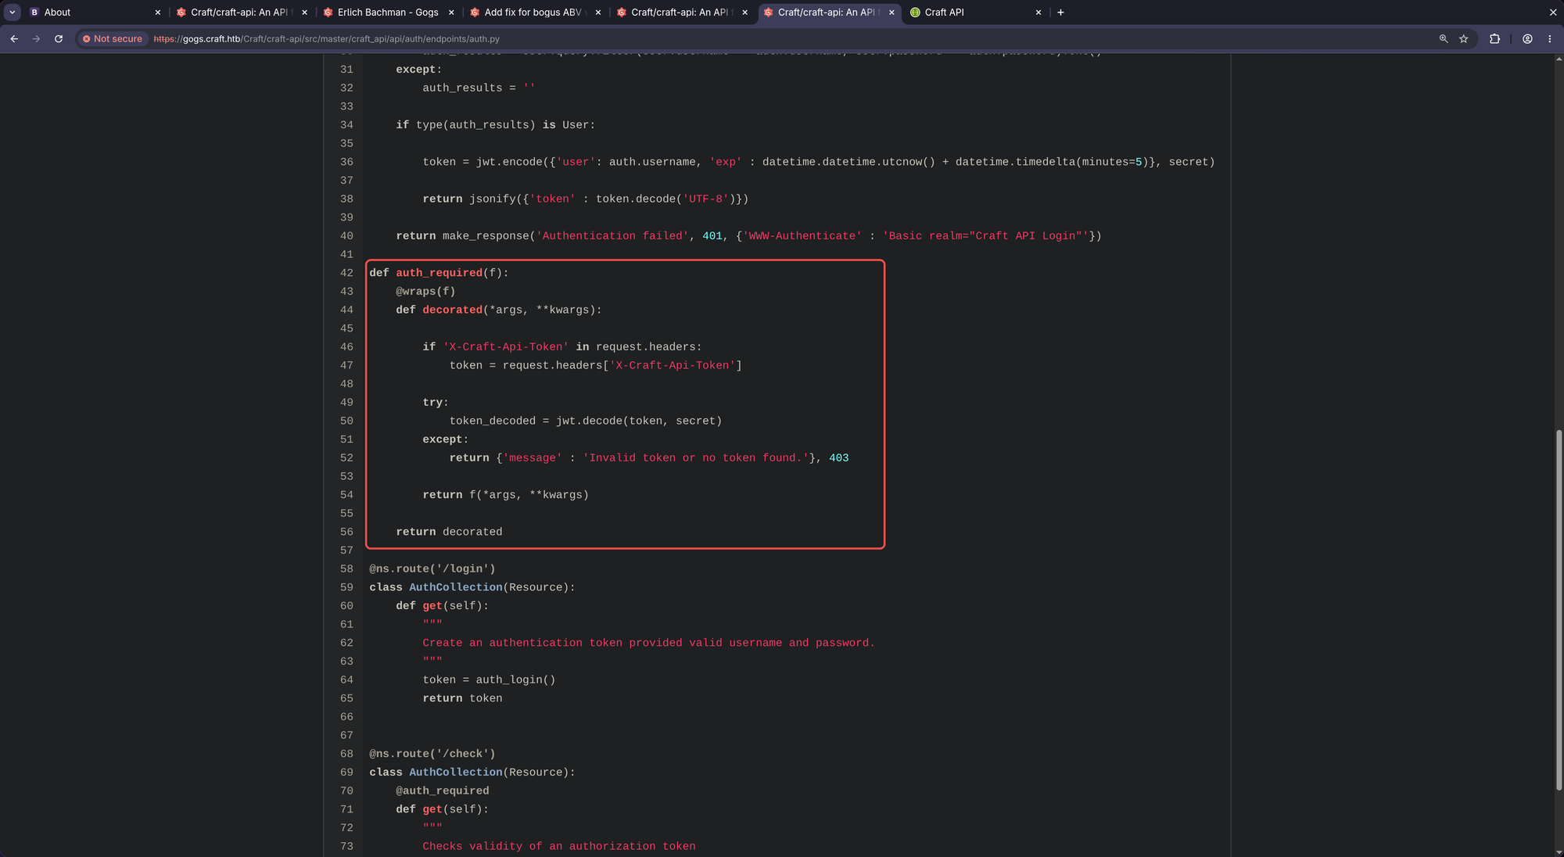The height and width of the screenshot is (857, 1564).
Task: Close the browser window
Action: point(1553,13)
